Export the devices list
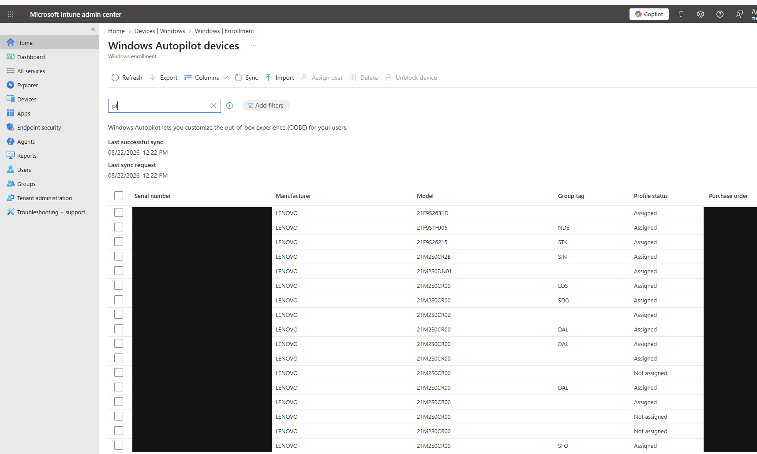The width and height of the screenshot is (757, 454). (x=164, y=78)
